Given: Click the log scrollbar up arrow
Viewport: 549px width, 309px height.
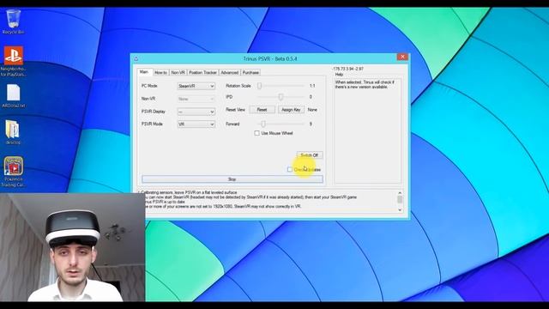Looking at the screenshot, I should click(x=400, y=193).
